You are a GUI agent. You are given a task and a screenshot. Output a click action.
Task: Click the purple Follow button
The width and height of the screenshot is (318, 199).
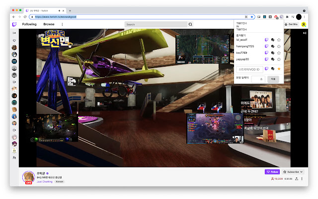point(272,172)
